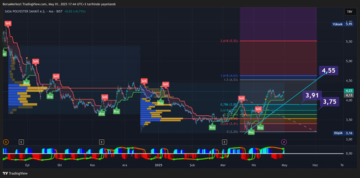
Task: Click the 2025 year label on time axis
Action: 158,165
